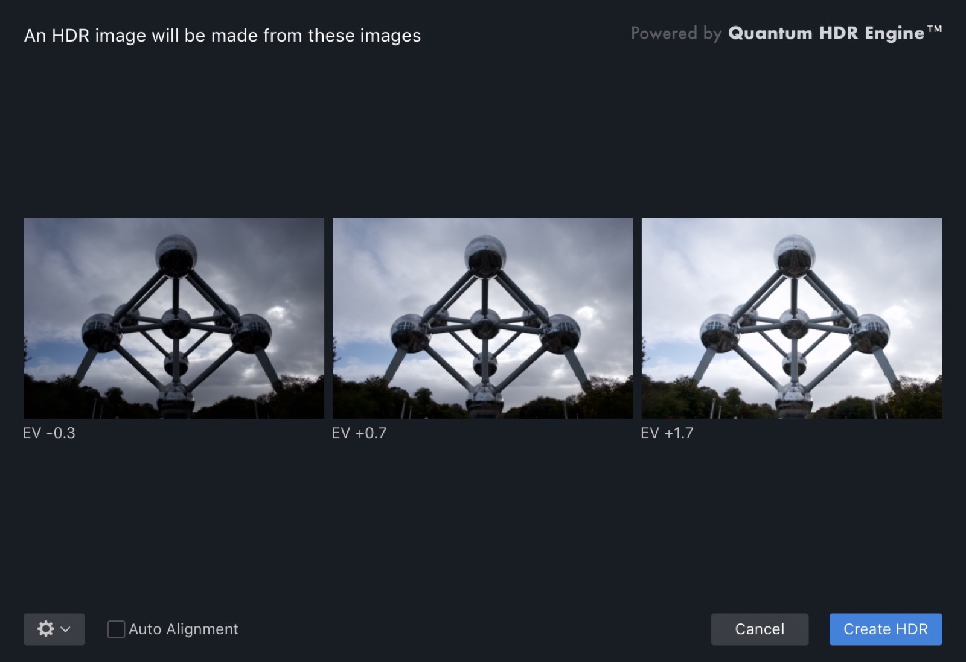Click the blue sky patch in EV +0.7 image
The height and width of the screenshot is (662, 966).
(x=359, y=352)
